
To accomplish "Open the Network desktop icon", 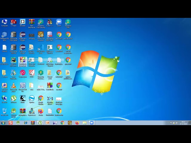I will (x=4, y=99).
